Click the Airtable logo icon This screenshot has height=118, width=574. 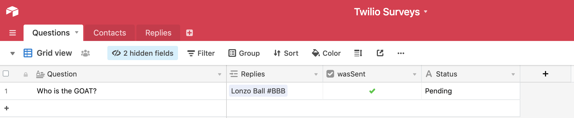coord(12,11)
